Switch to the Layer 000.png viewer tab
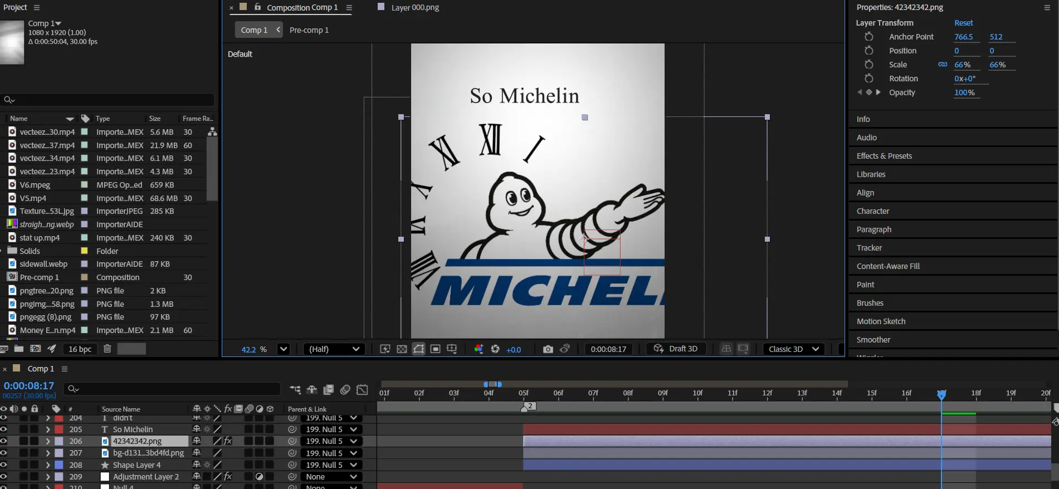1059x489 pixels. (414, 7)
